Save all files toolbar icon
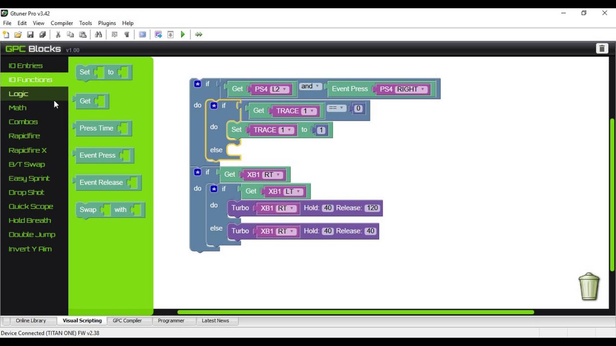The image size is (616, 346). tap(42, 35)
